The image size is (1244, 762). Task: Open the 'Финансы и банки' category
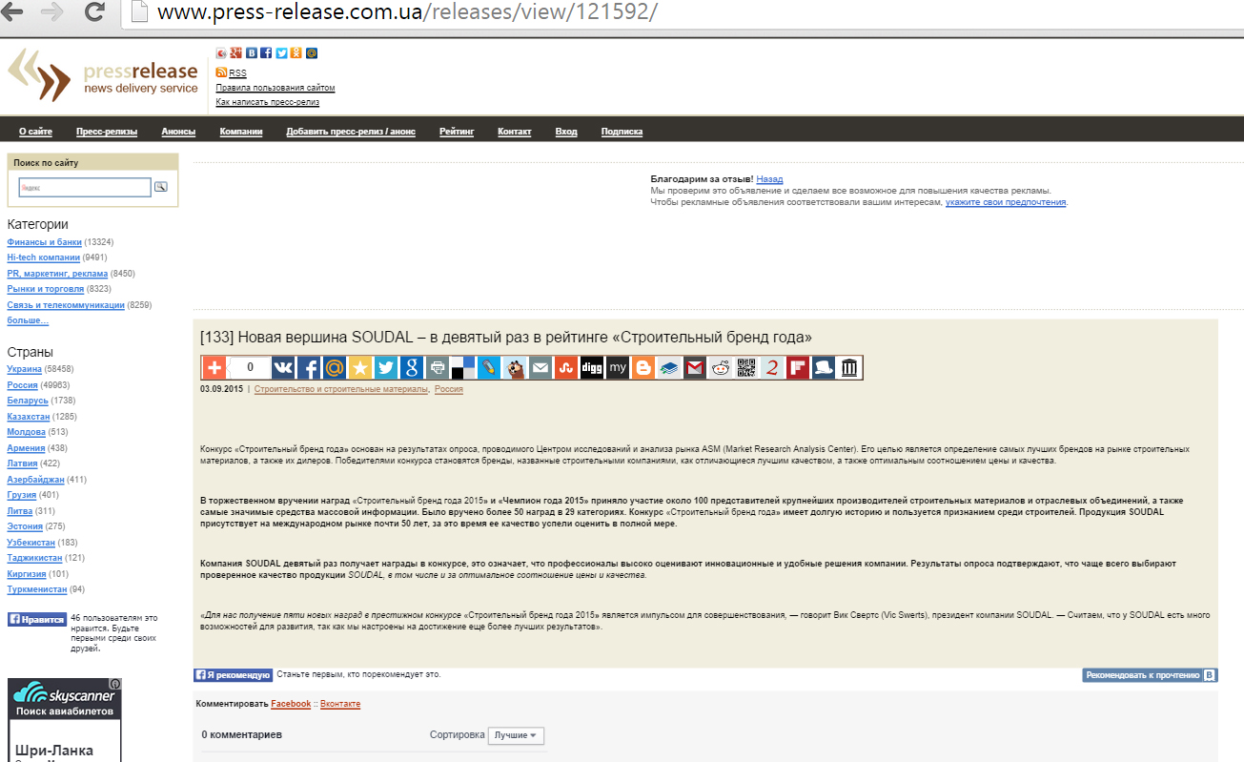pyautogui.click(x=45, y=242)
